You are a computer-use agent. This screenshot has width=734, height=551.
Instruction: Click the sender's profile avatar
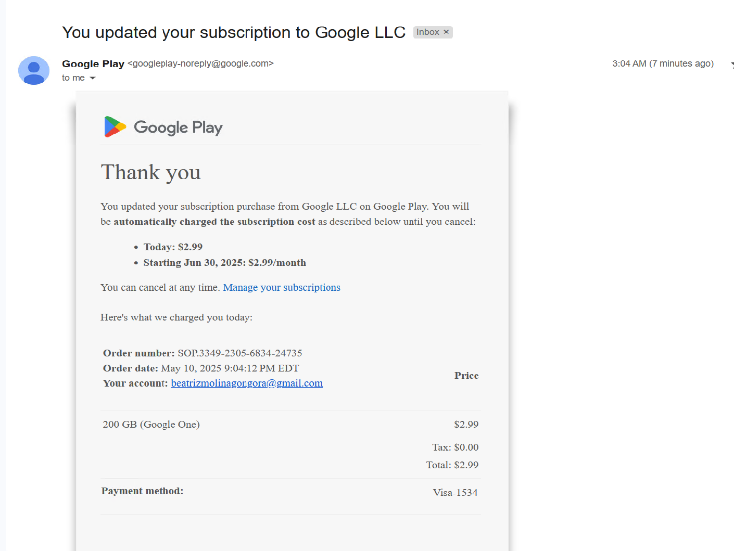tap(34, 70)
